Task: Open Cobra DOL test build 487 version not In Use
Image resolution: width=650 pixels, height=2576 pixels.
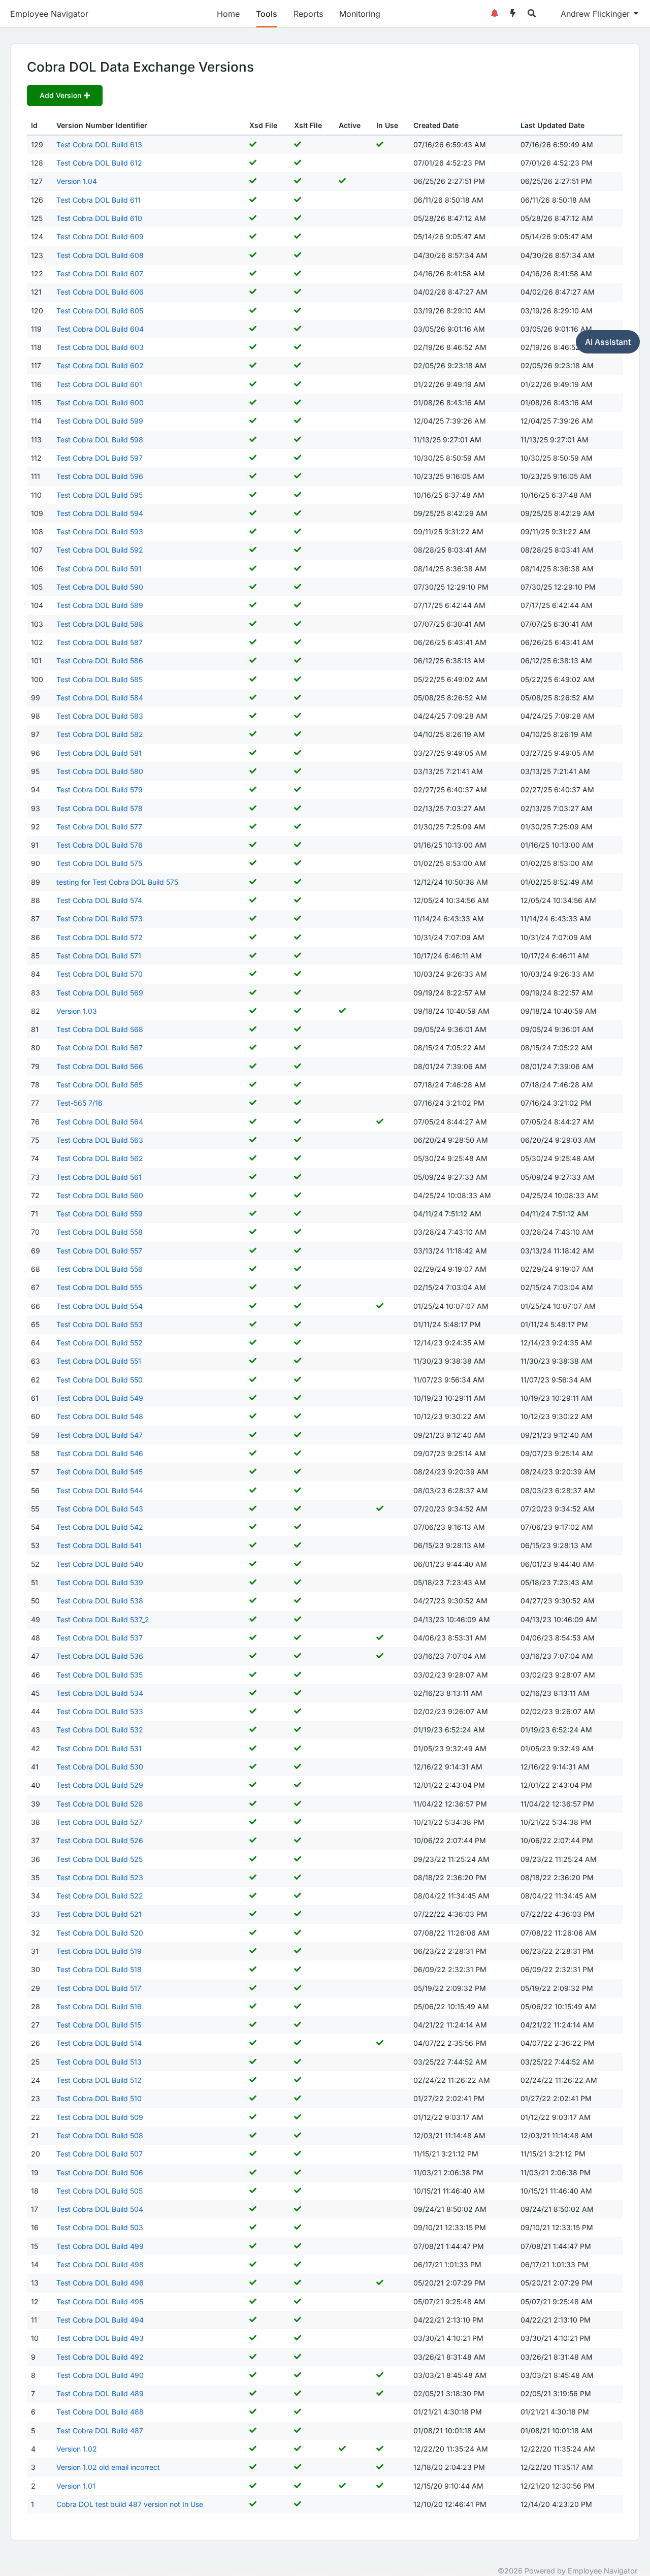Action: point(129,2504)
